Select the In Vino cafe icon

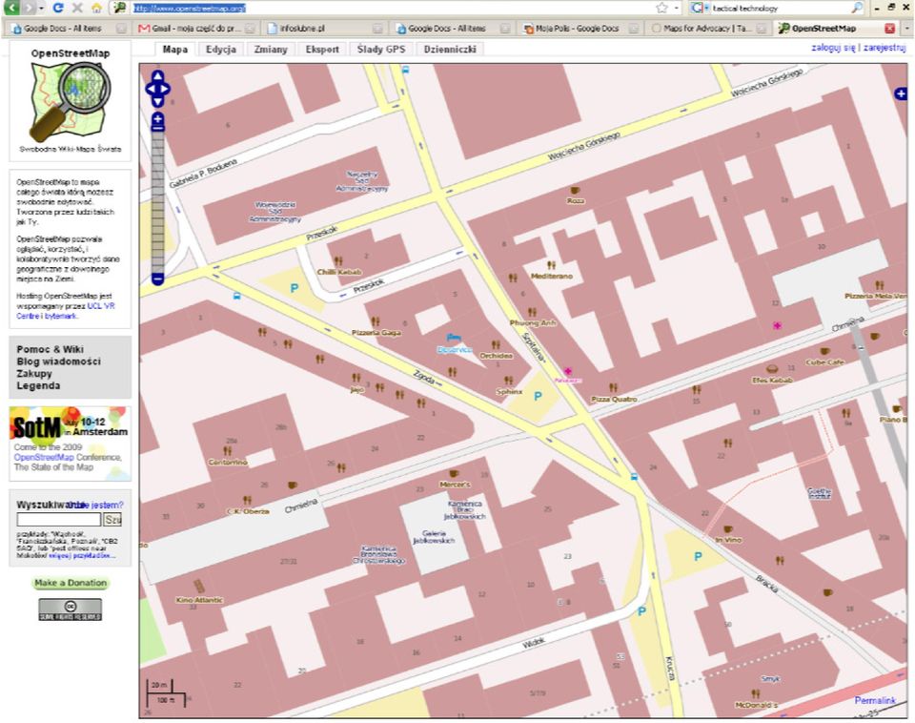pos(727,529)
